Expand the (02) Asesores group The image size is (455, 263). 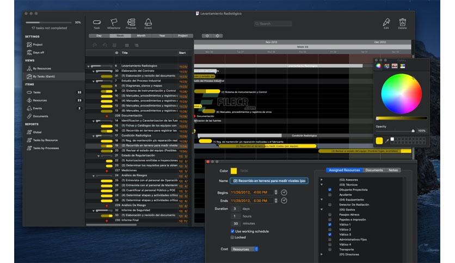[322, 179]
